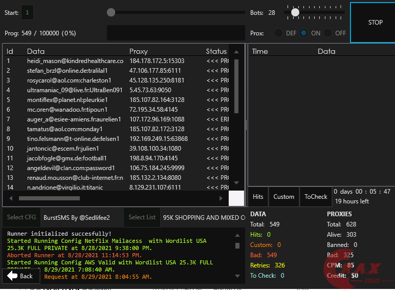Image resolution: width=395 pixels, height=290 pixels.
Task: Select proxy cell 39.108.100.34:1080
Action: click(155, 149)
